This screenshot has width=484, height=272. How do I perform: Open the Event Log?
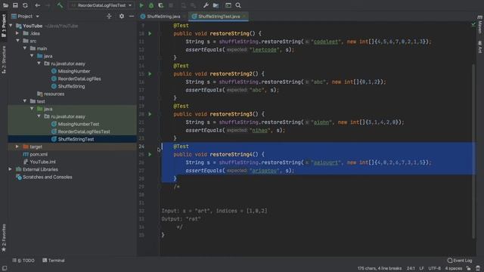pyautogui.click(x=460, y=260)
